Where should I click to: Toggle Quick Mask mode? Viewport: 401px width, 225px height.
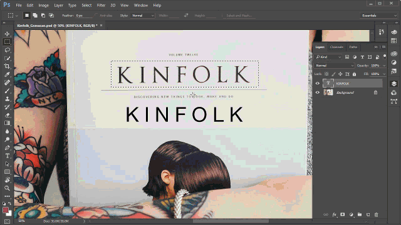pos(7,222)
